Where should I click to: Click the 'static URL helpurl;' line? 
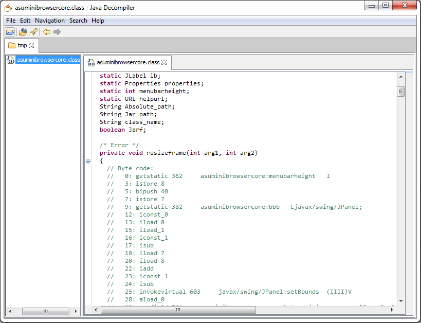[x=134, y=99]
